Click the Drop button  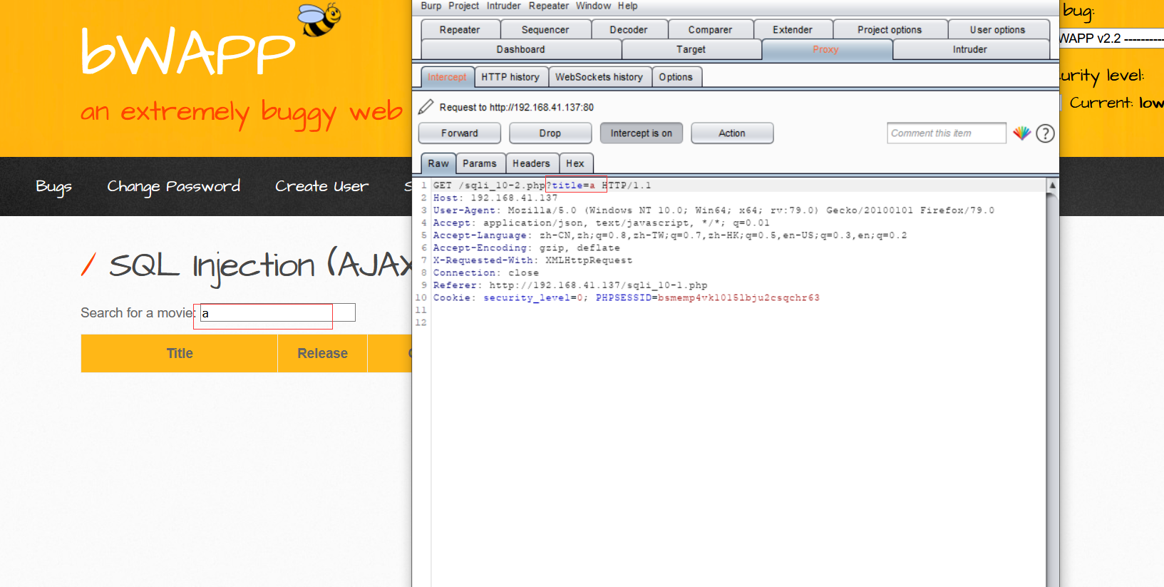click(550, 133)
